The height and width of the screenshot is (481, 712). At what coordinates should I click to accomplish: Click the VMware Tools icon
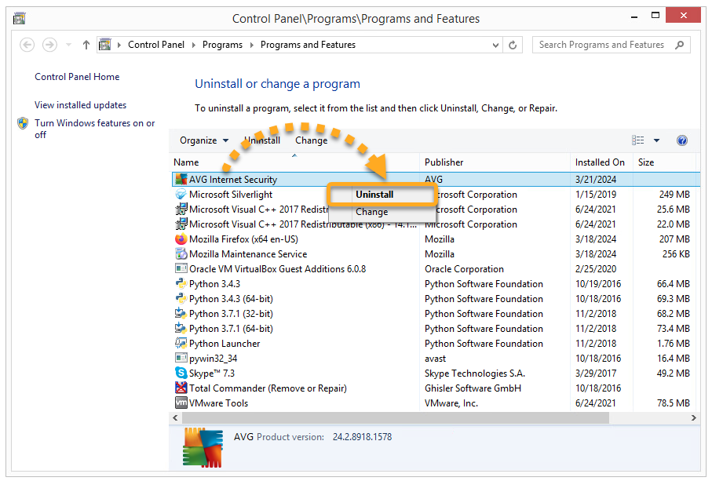(x=181, y=403)
